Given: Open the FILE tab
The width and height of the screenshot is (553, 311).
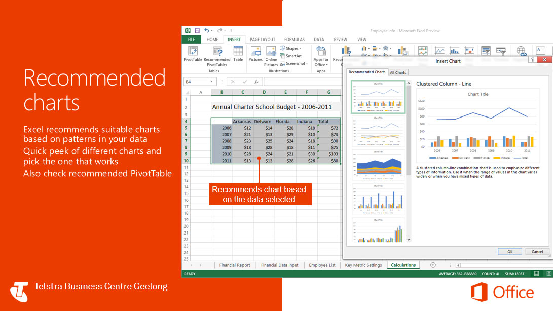Looking at the screenshot, I should point(191,40).
